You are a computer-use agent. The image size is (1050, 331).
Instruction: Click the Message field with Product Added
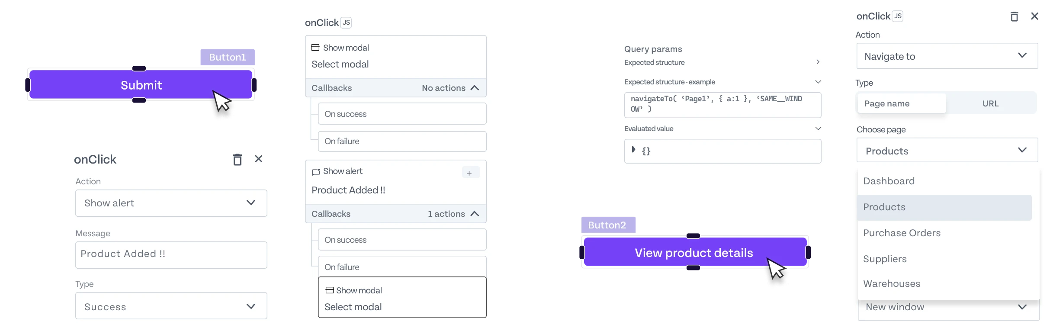[x=171, y=254]
